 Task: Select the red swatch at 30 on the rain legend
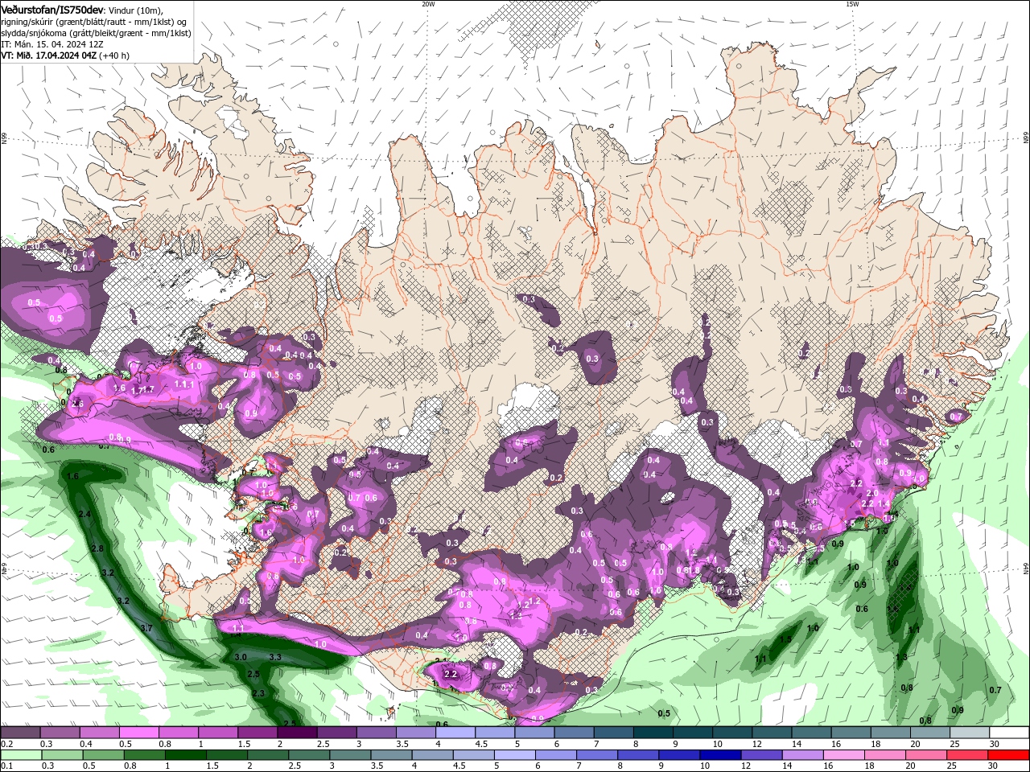(x=1008, y=755)
